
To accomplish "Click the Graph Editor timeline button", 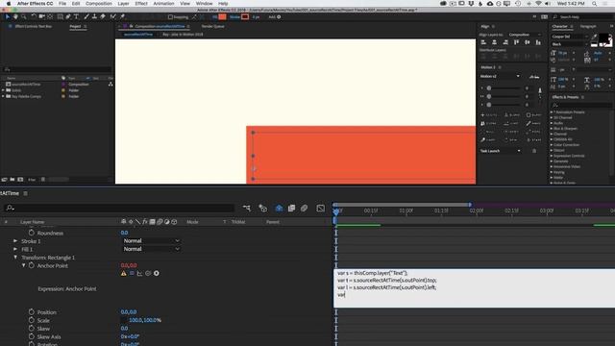I will [320, 209].
